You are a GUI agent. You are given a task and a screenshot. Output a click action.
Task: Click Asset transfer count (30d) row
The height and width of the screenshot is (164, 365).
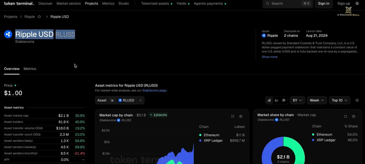[44, 134]
